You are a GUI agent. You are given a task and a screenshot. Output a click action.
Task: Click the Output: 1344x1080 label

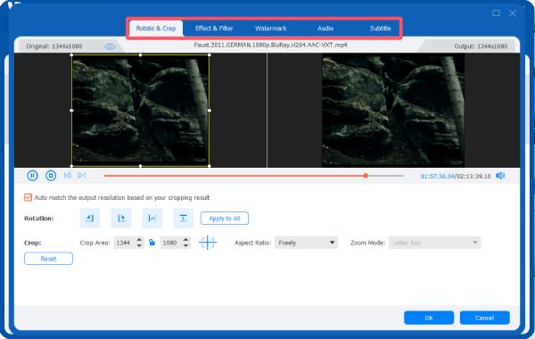481,46
